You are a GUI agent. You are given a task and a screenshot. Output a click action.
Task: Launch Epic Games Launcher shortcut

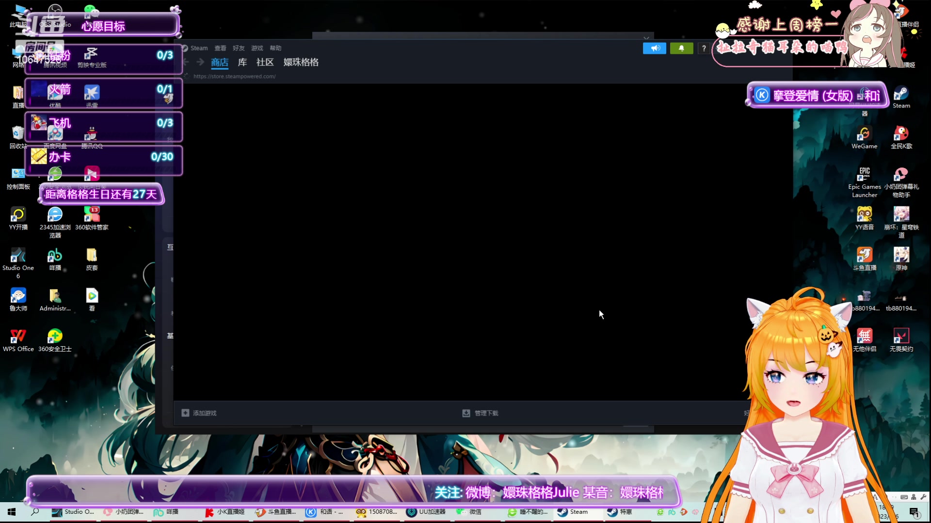(864, 182)
